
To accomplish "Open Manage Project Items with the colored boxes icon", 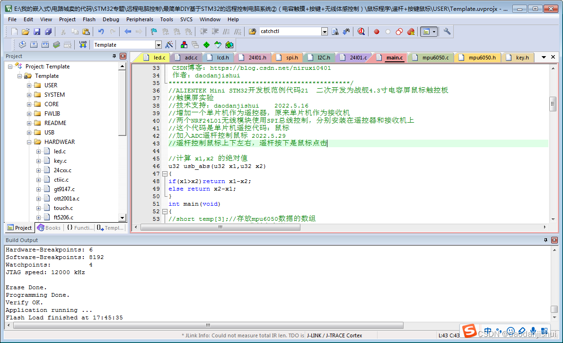I will (x=184, y=45).
